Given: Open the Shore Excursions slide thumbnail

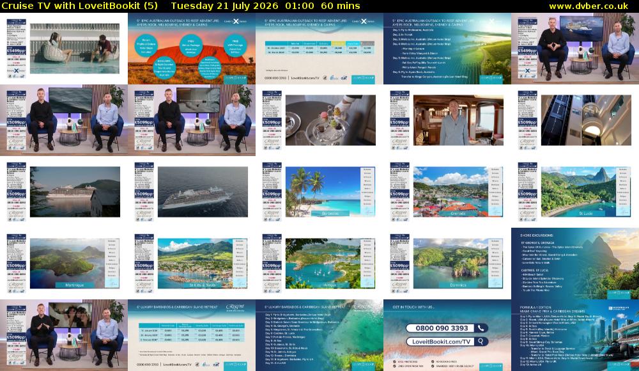Looking at the screenshot, I should click(x=575, y=264).
